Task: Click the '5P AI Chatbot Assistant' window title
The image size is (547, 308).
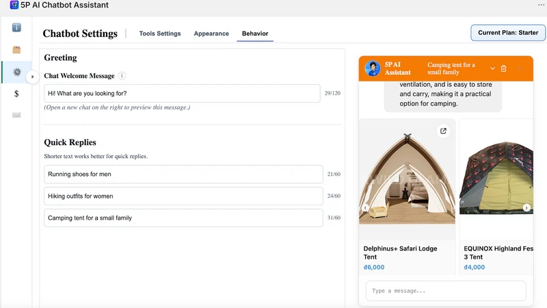Action: point(64,5)
